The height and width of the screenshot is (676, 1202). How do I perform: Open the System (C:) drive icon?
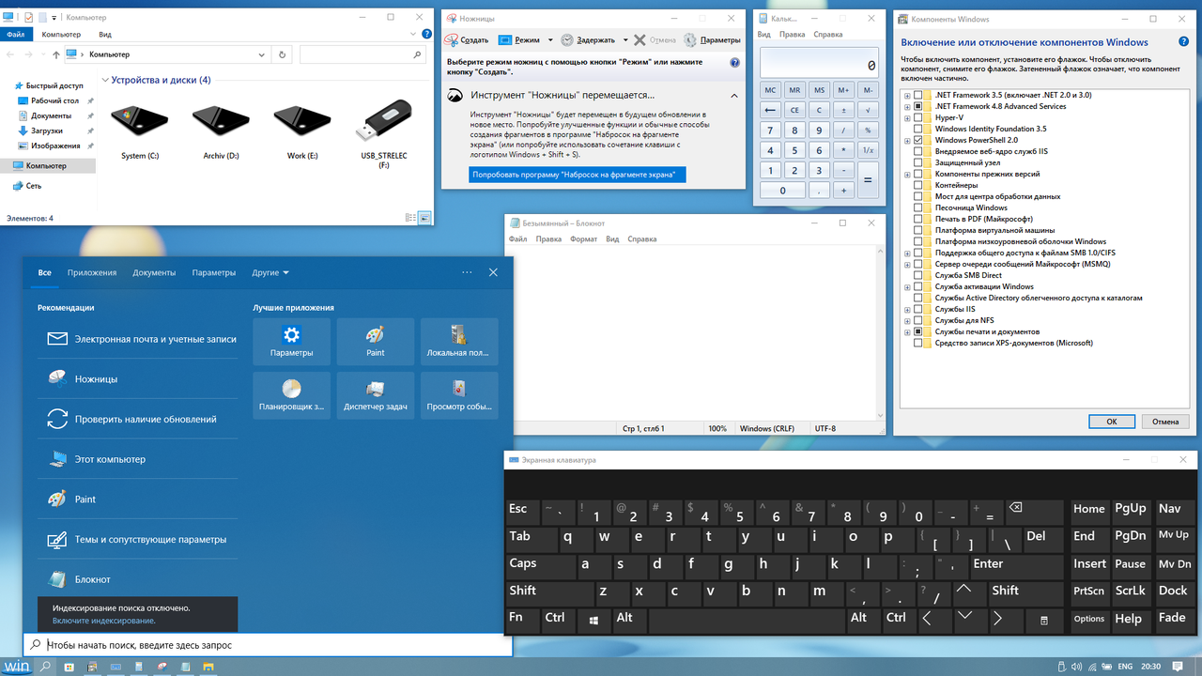pyautogui.click(x=139, y=131)
